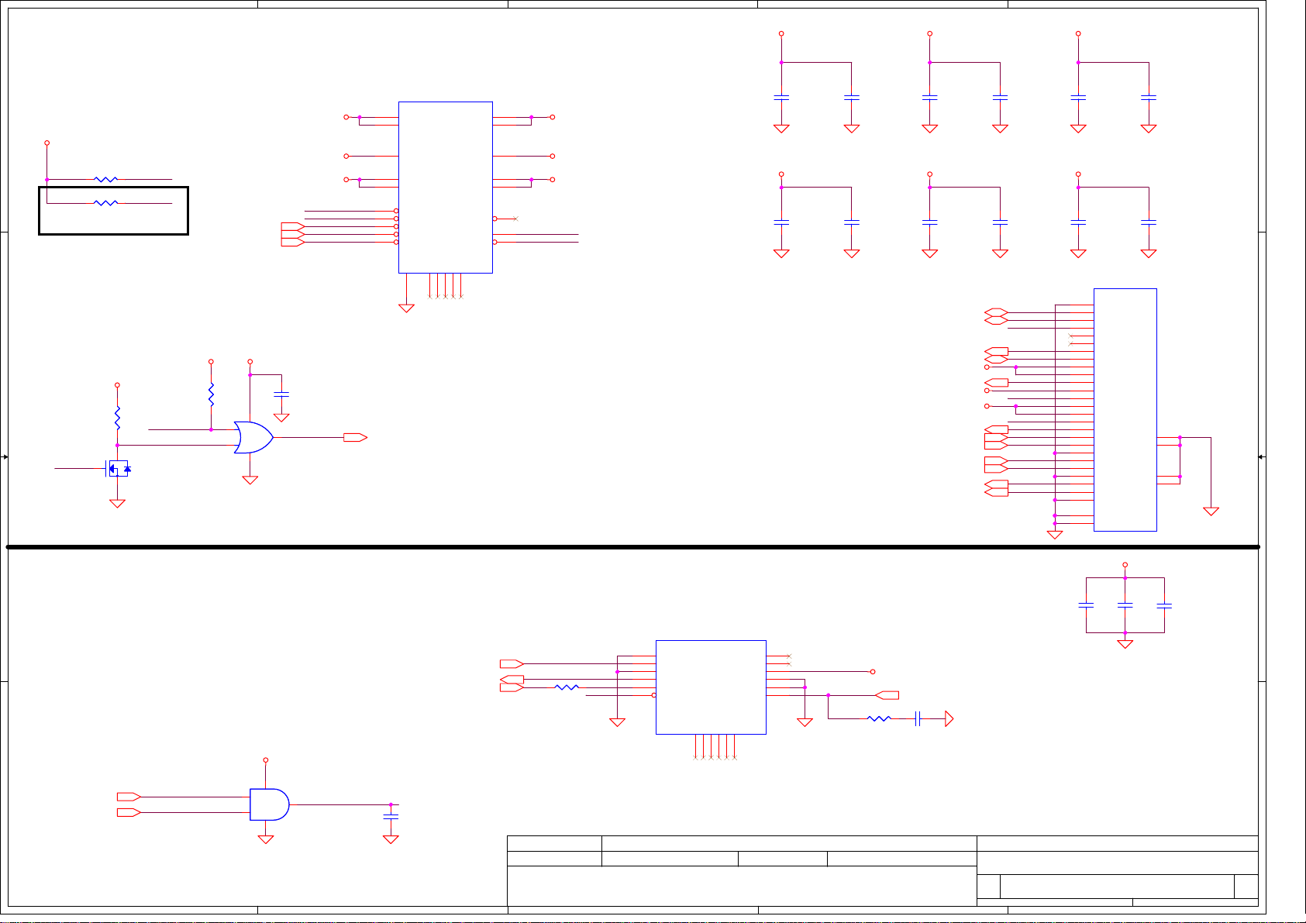The width and height of the screenshot is (1306, 923).
Task: Select the tall connector block on the right
Action: click(x=1125, y=410)
